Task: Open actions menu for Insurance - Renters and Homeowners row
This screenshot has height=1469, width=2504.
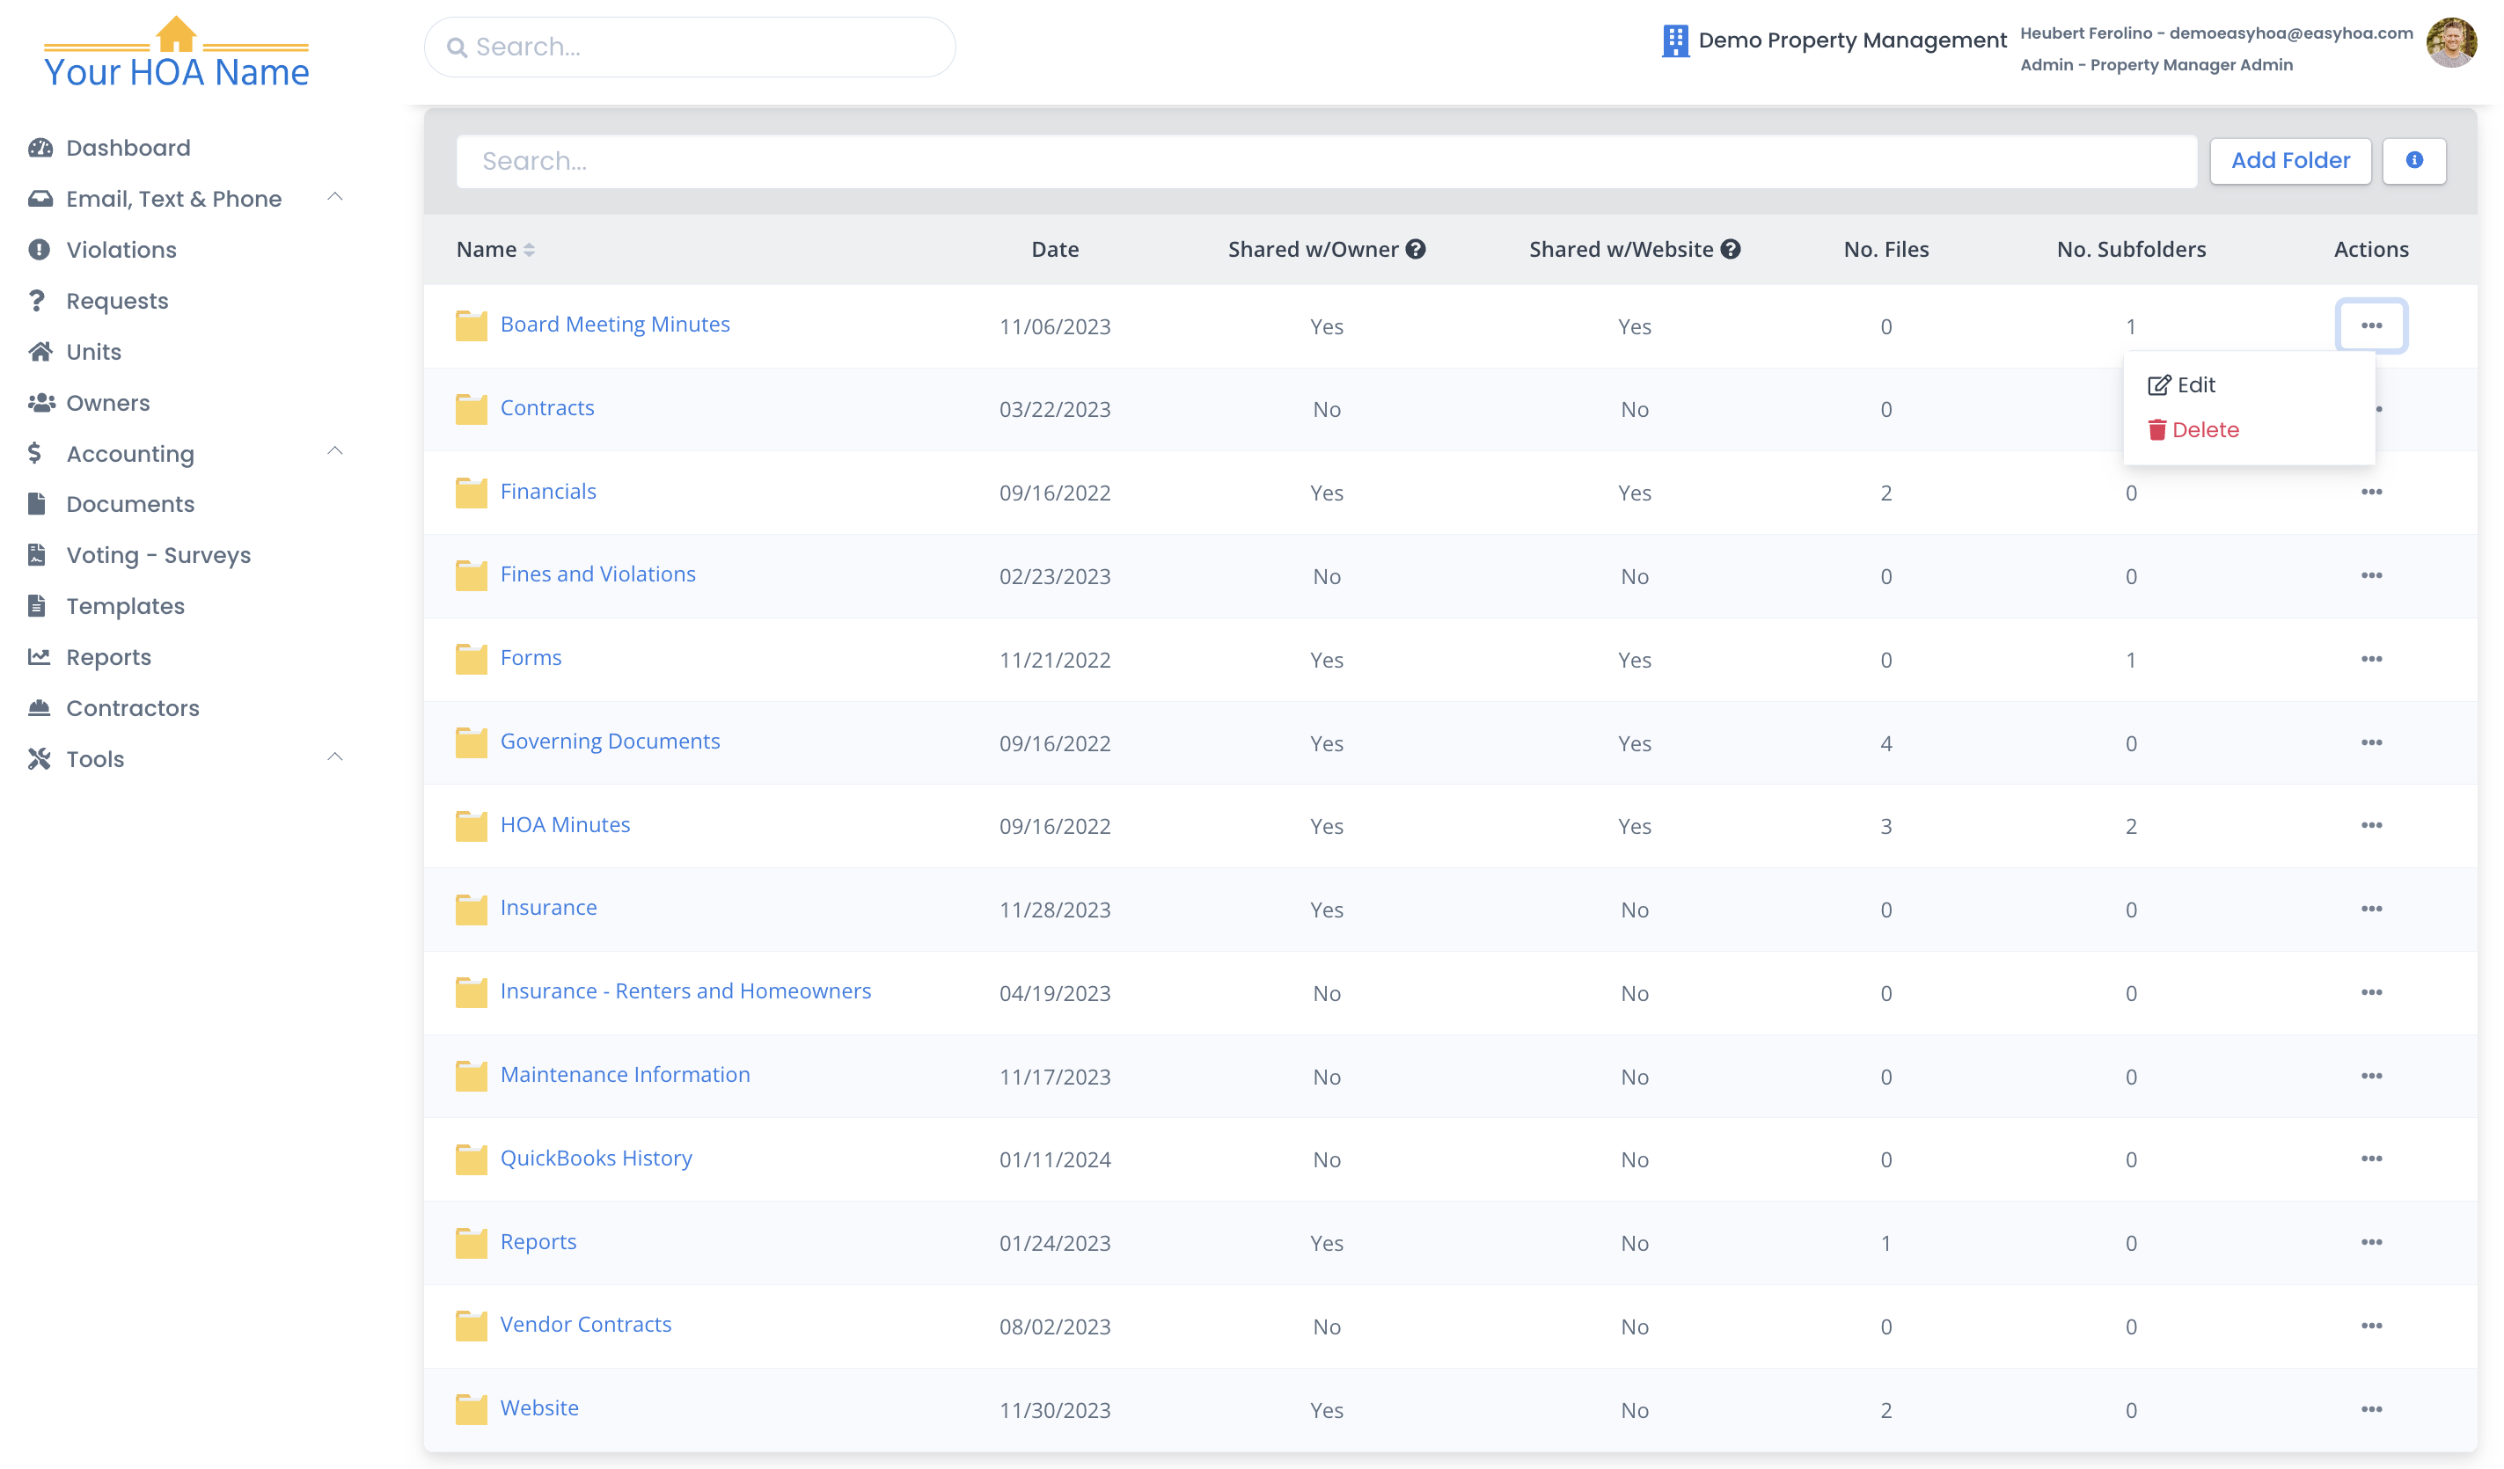Action: coord(2371,992)
